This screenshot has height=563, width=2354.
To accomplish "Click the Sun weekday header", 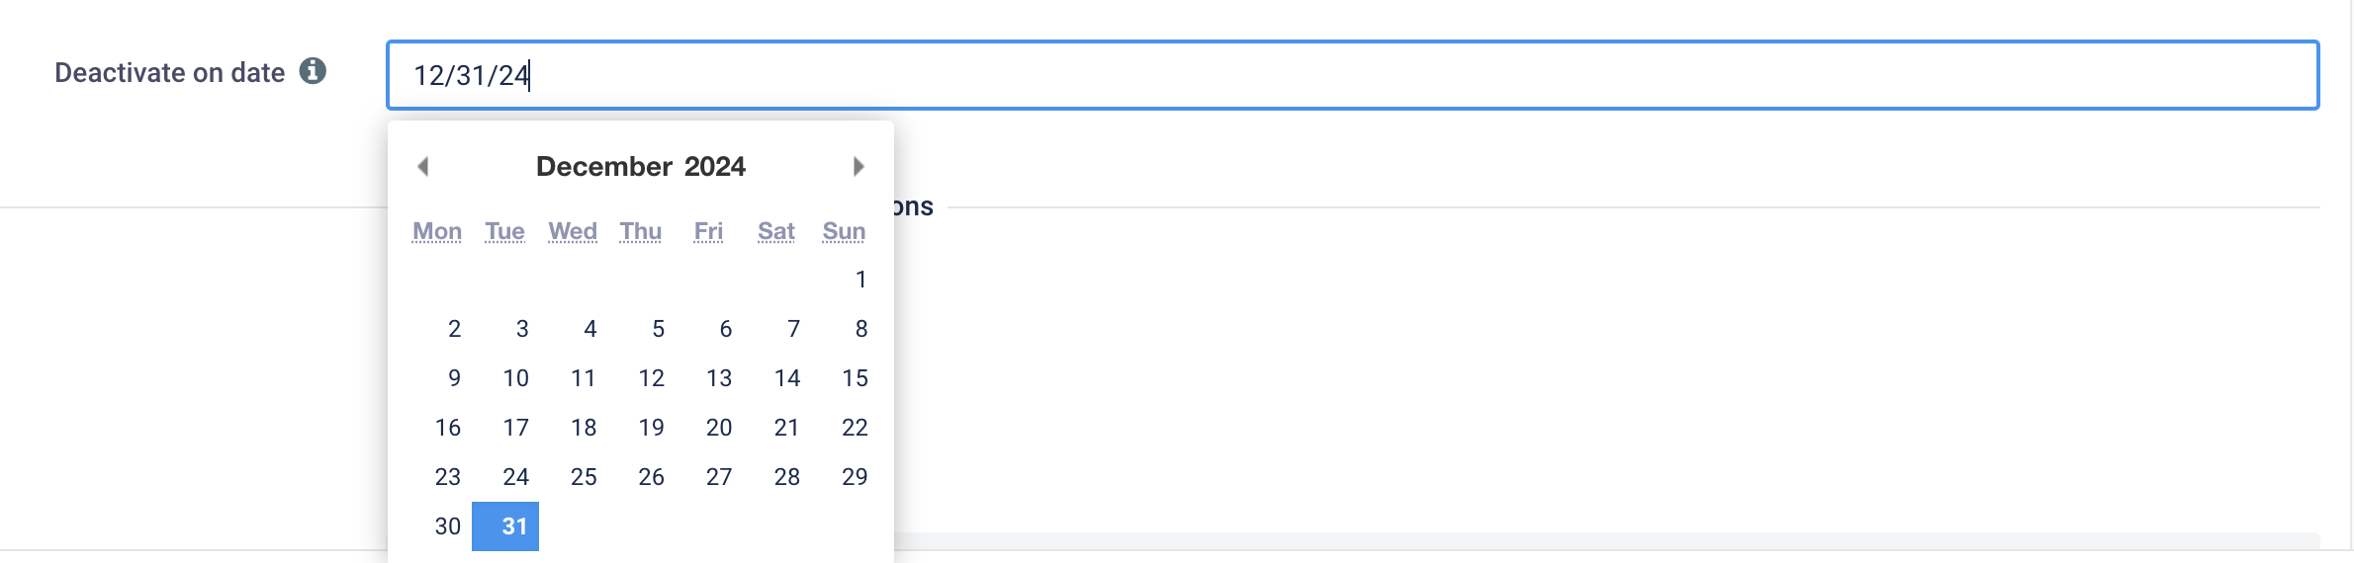I will tap(844, 231).
